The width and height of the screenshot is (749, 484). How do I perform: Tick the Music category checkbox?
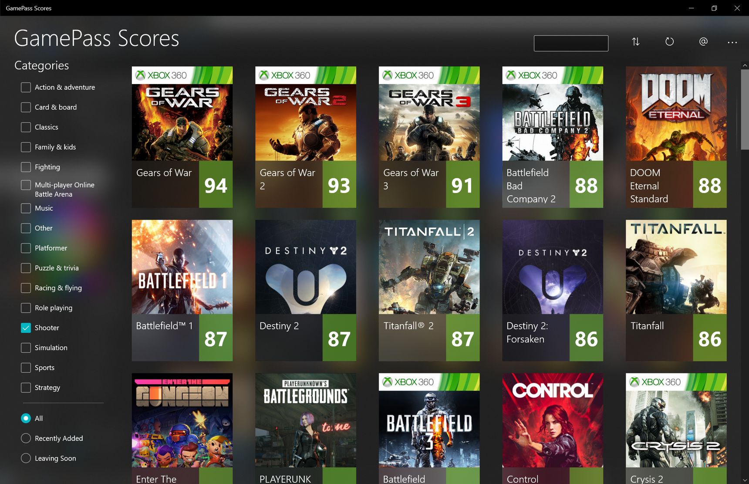coord(26,208)
